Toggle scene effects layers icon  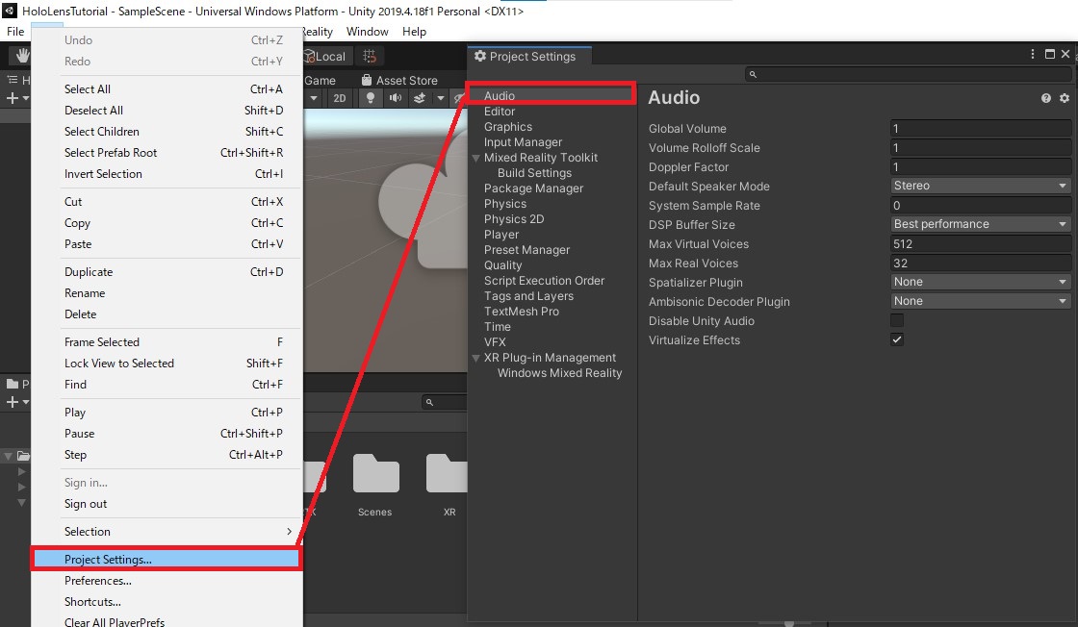pyautogui.click(x=420, y=98)
